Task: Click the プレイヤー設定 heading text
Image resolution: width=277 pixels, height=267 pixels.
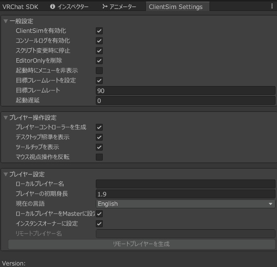Action: [27, 175]
